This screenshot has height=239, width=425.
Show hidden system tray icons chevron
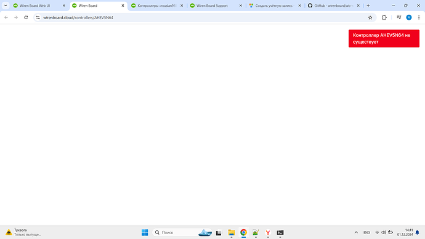pyautogui.click(x=356, y=232)
